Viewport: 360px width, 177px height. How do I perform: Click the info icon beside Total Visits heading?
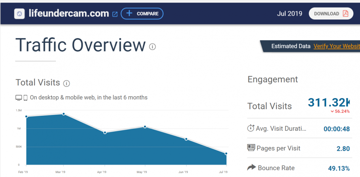point(66,83)
